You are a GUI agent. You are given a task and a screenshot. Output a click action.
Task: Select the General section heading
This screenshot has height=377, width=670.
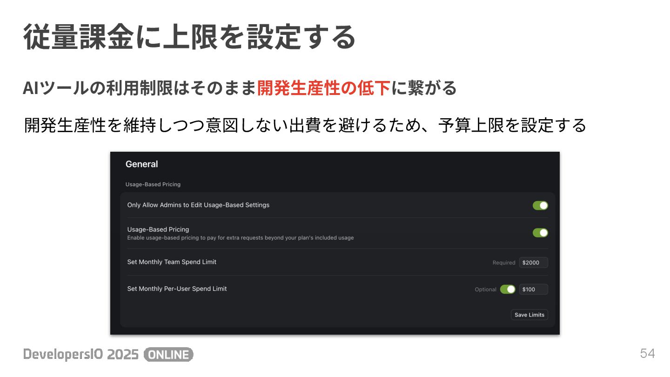point(141,164)
